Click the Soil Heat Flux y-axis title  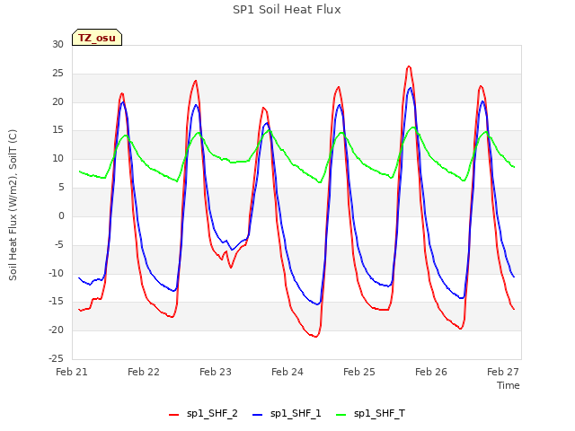point(13,205)
